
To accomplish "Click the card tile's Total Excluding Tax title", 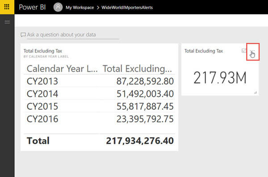I will [x=204, y=51].
